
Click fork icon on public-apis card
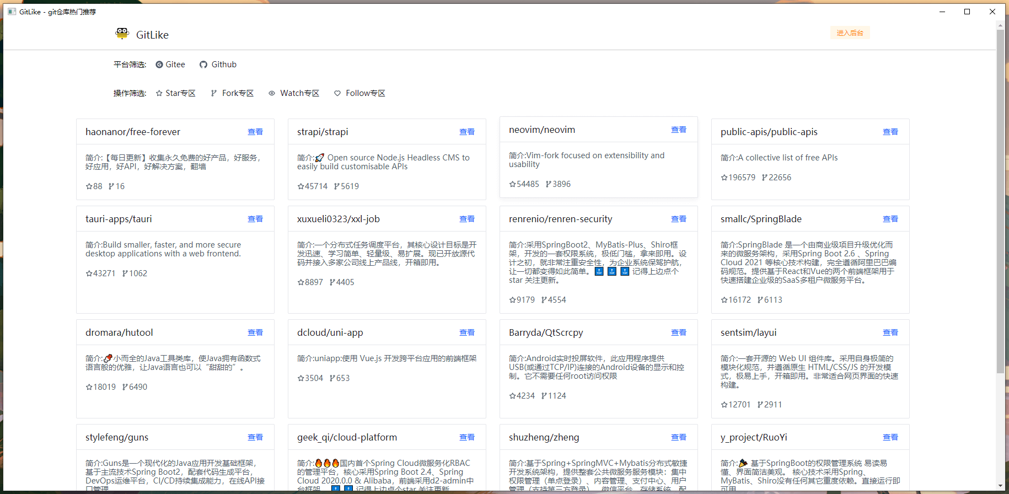click(765, 178)
